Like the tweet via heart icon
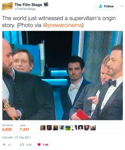The height and width of the screenshot is (150, 125). point(39,145)
